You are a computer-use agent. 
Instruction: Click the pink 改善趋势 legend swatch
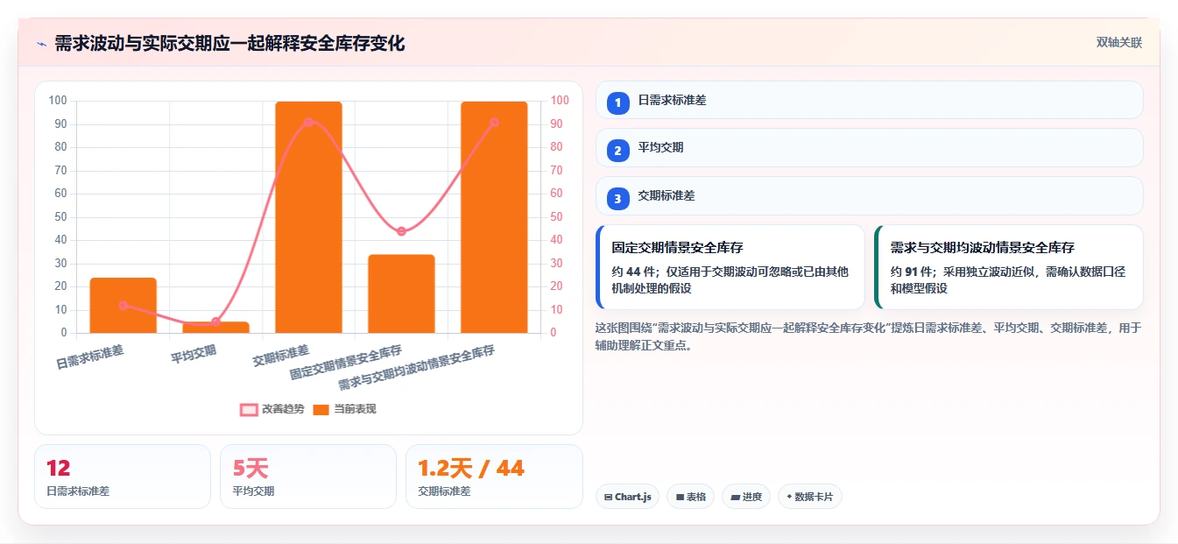[x=249, y=409]
